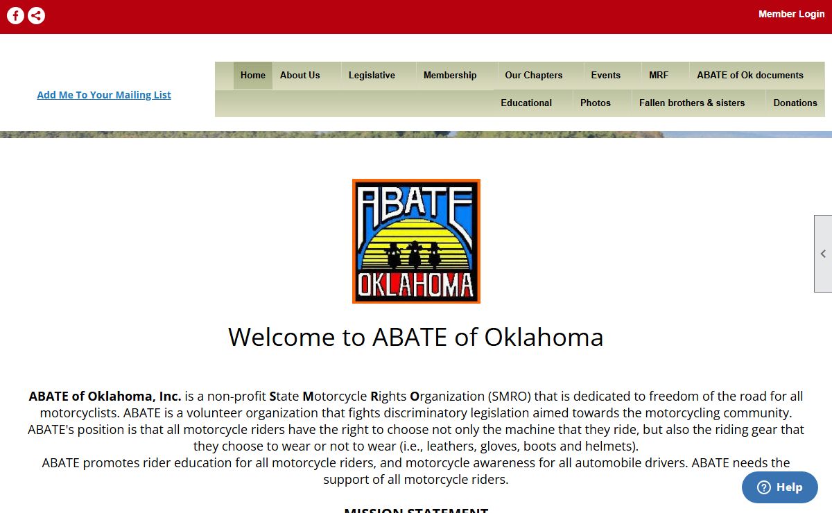
Task: Click the bold 'ABATE of Oklahoma, Inc.' text
Action: (105, 397)
